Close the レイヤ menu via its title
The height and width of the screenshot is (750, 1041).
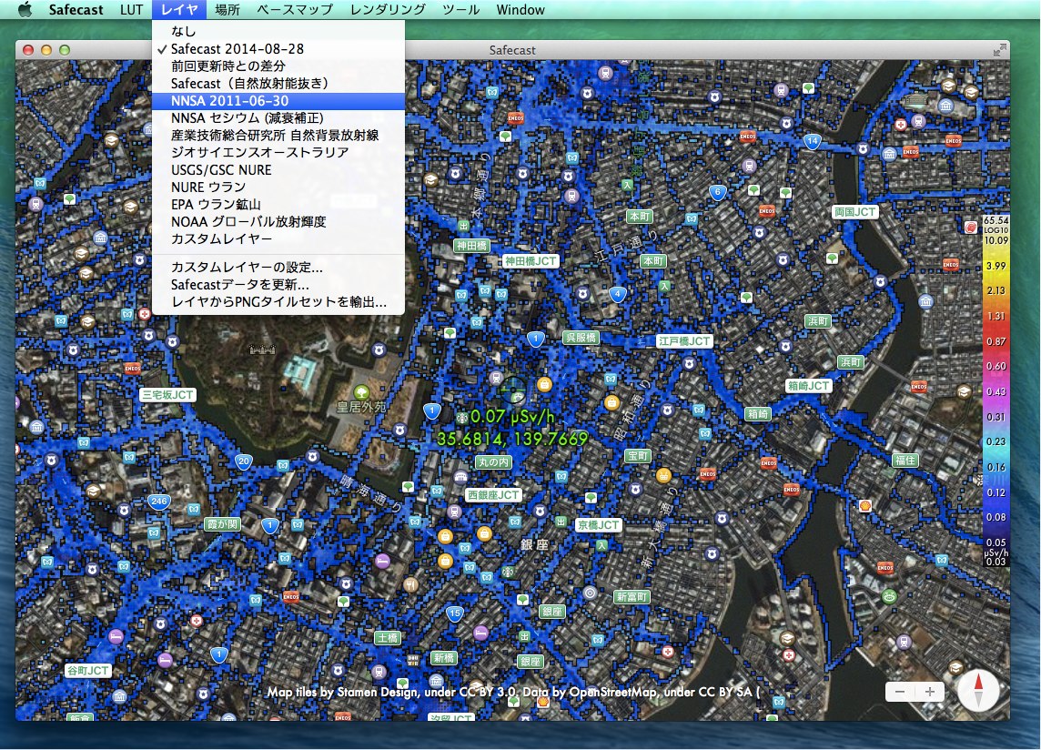(x=179, y=9)
